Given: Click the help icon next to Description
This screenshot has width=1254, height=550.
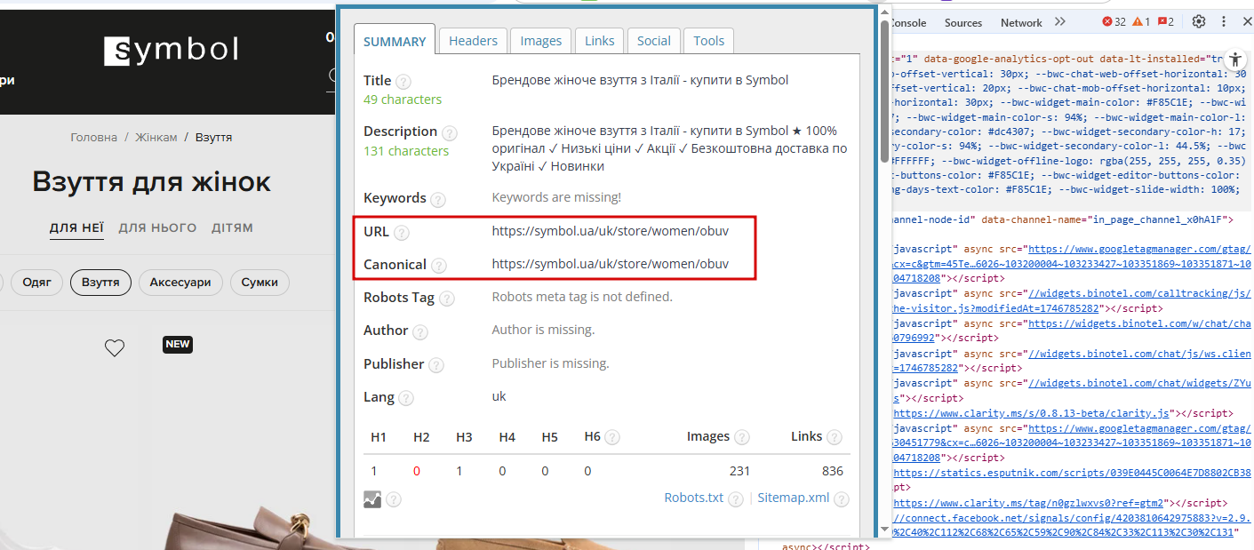Looking at the screenshot, I should (450, 133).
